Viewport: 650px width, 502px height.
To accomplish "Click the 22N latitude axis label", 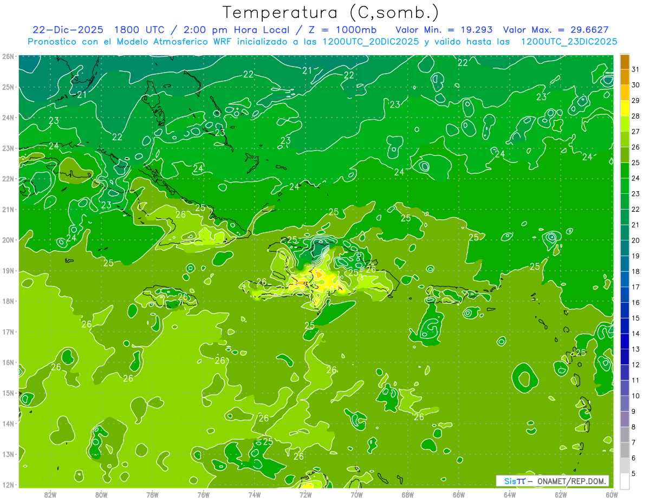I will pos(8,179).
